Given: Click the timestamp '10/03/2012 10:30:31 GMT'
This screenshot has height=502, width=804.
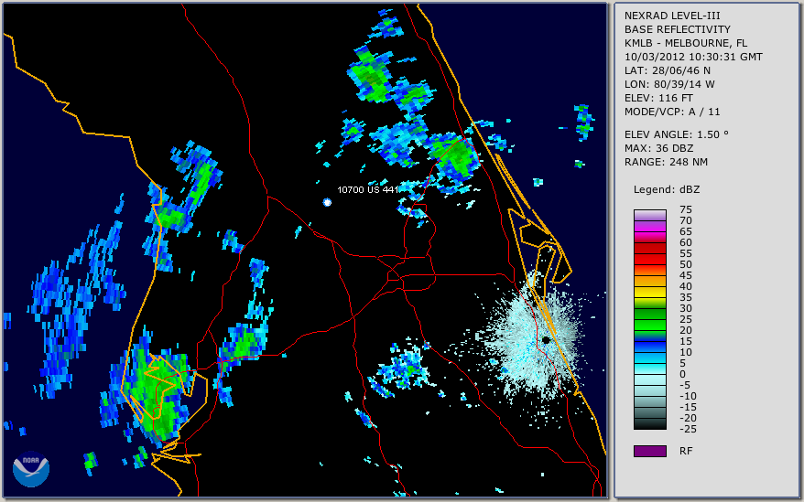Looking at the screenshot, I should tap(693, 57).
